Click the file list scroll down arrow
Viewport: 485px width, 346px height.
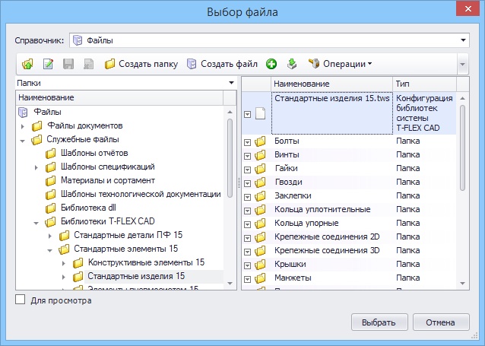point(462,283)
